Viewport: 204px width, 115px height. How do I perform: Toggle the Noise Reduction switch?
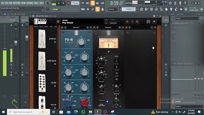point(101,101)
